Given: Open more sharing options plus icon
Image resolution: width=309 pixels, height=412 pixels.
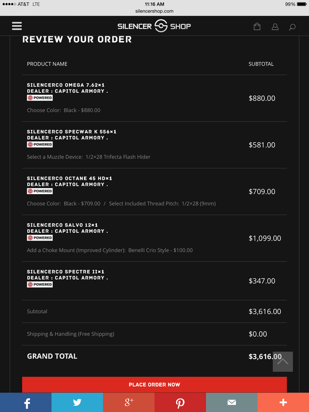Looking at the screenshot, I should coord(283,402).
